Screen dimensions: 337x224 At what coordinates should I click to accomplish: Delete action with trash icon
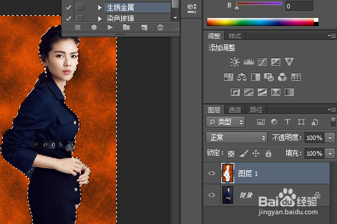pos(160,27)
